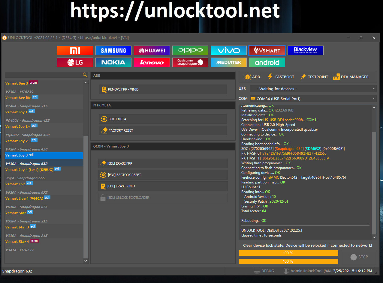Open the USB device dropdown
This screenshot has width=383, height=283.
(x=313, y=89)
